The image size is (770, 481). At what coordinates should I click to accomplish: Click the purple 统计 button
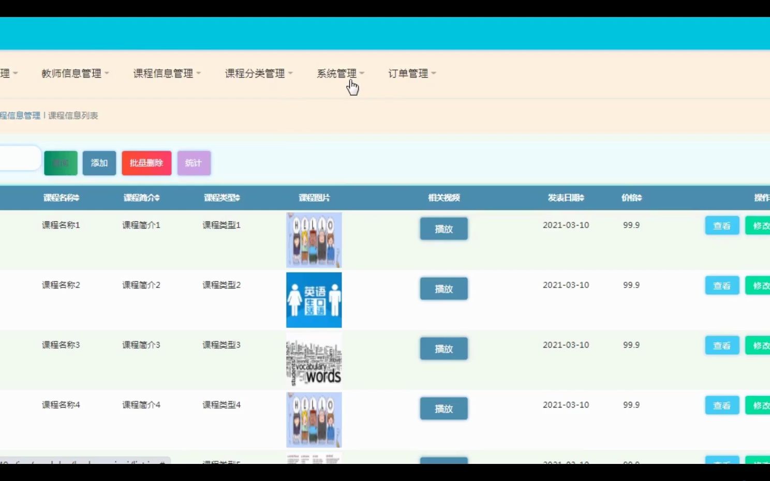[x=194, y=163]
